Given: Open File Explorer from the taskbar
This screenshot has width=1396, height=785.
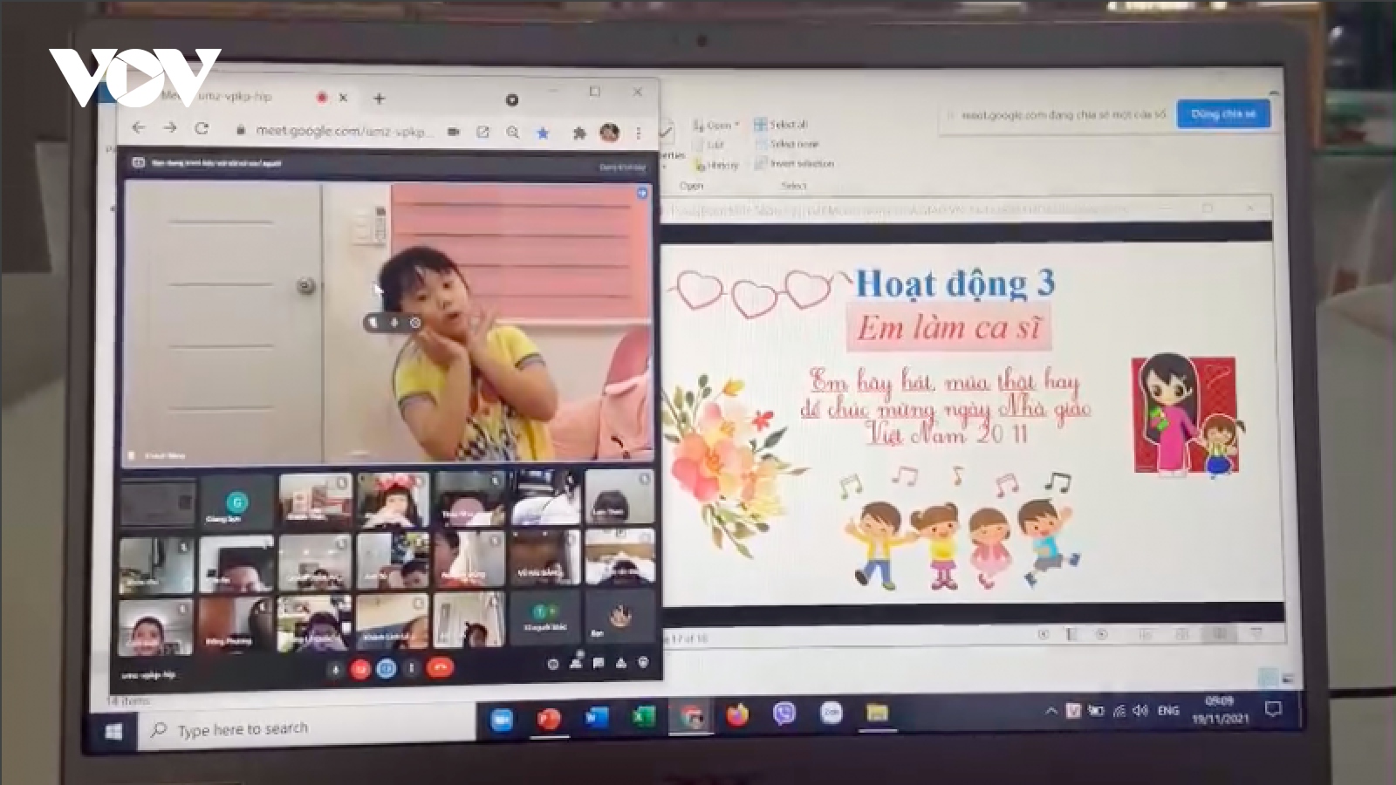Looking at the screenshot, I should (x=877, y=713).
